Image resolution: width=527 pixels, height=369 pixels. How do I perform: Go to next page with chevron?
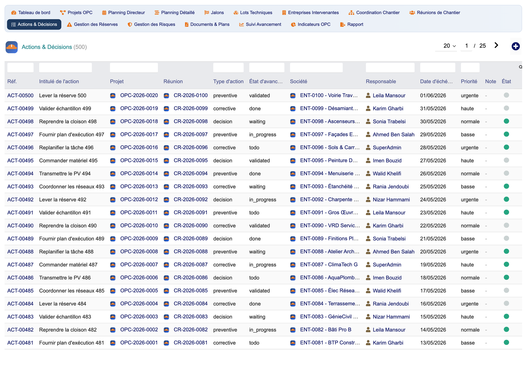tap(496, 45)
